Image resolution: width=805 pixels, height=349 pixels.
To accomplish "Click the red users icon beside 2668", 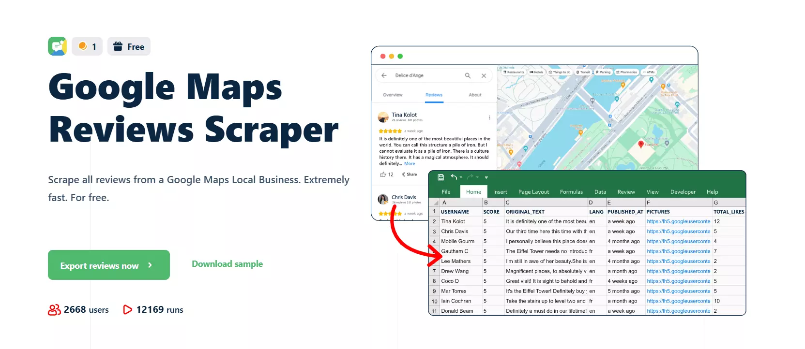I will pos(54,310).
